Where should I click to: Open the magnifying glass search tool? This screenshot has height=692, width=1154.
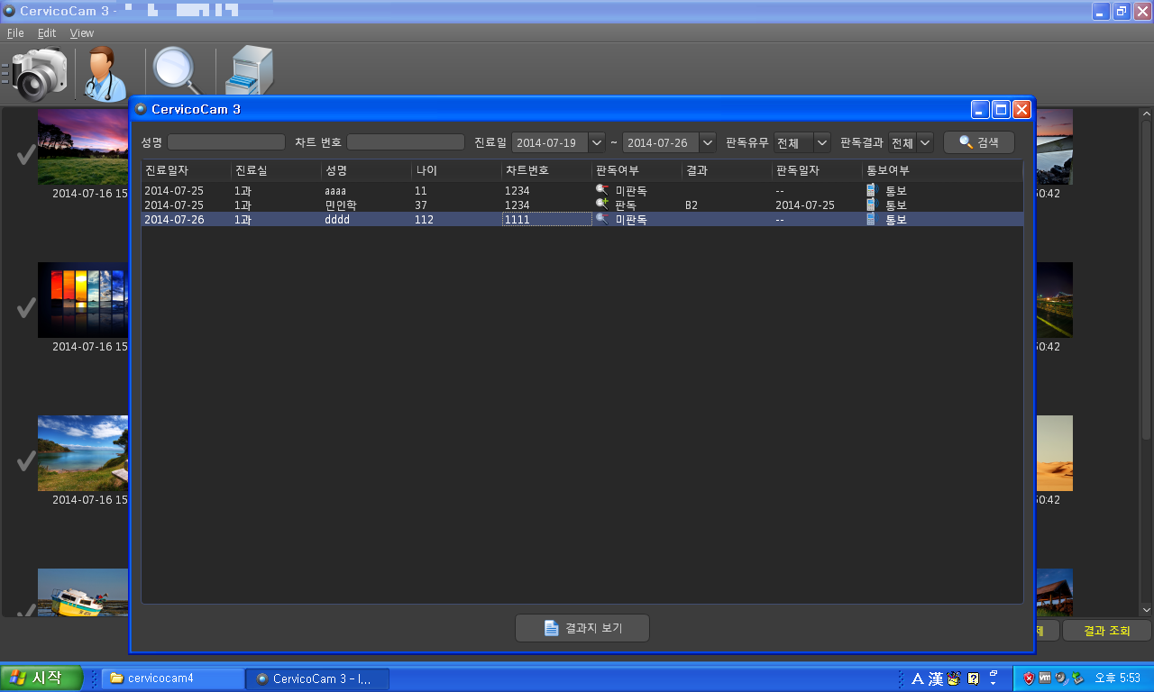(179, 71)
